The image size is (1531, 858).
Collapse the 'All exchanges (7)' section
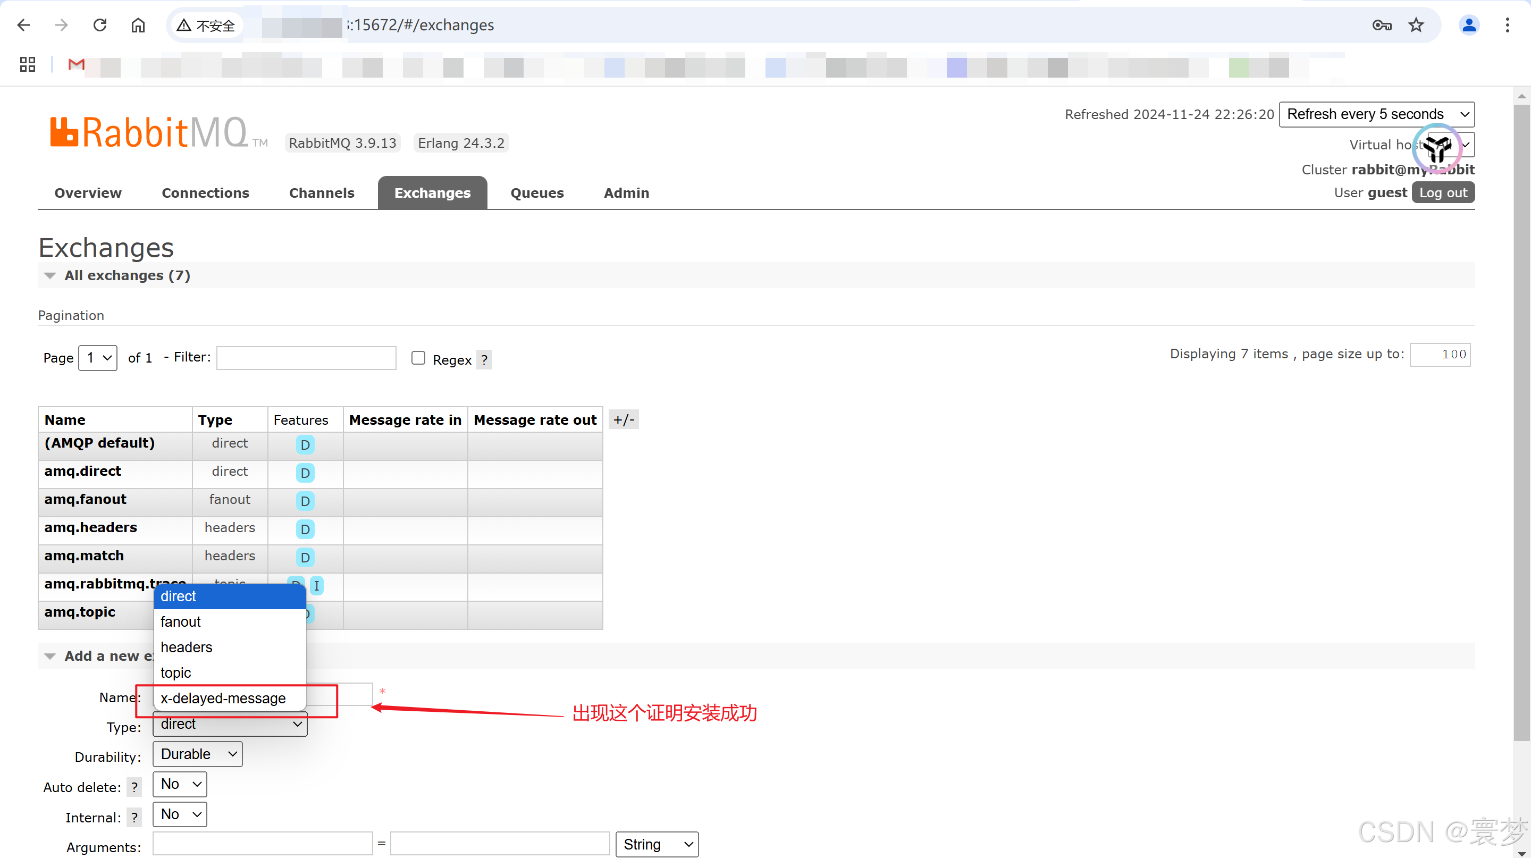point(50,275)
